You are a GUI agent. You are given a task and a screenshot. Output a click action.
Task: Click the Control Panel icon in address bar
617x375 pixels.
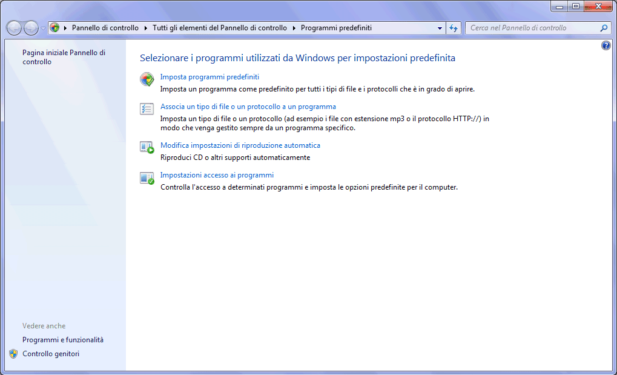pyautogui.click(x=54, y=28)
